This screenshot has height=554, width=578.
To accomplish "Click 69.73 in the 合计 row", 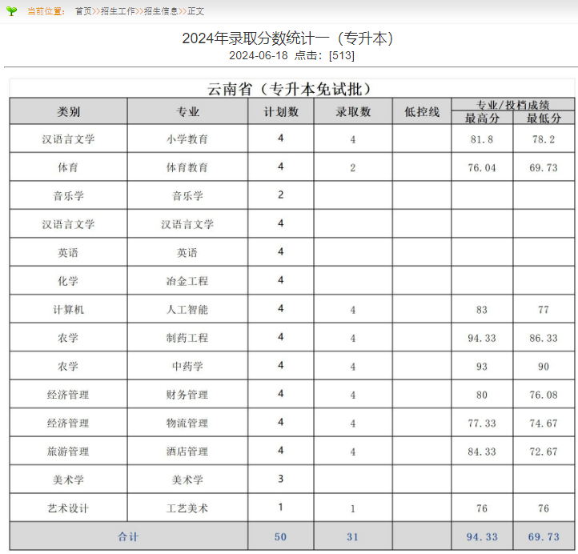I will pyautogui.click(x=544, y=536).
